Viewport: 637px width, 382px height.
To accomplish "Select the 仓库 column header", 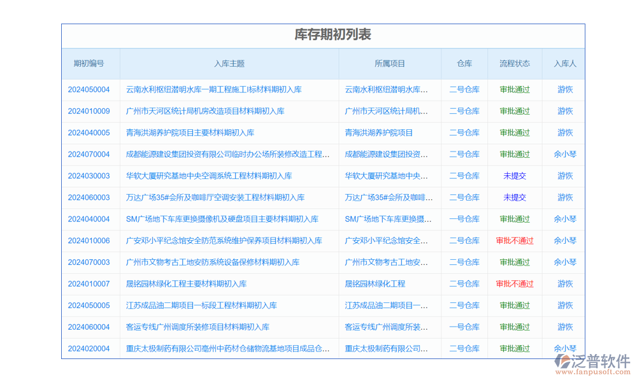I will pos(464,64).
